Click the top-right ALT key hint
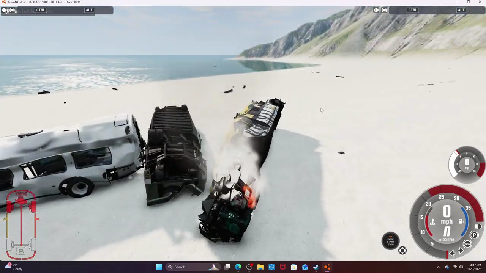Screen dimensions: 486x273 [x=461, y=10]
